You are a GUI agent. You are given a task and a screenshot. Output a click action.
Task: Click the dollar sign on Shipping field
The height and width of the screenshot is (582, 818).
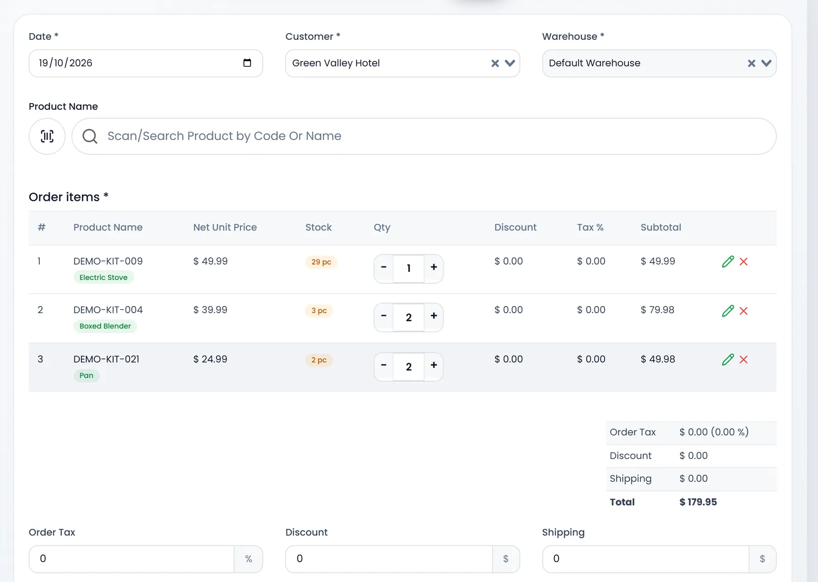coord(762,559)
